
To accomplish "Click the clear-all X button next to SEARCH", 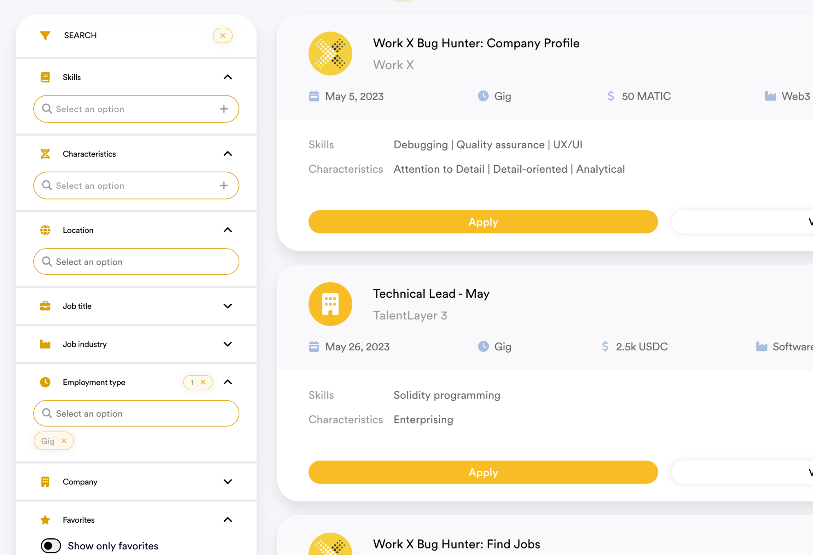I will [222, 35].
